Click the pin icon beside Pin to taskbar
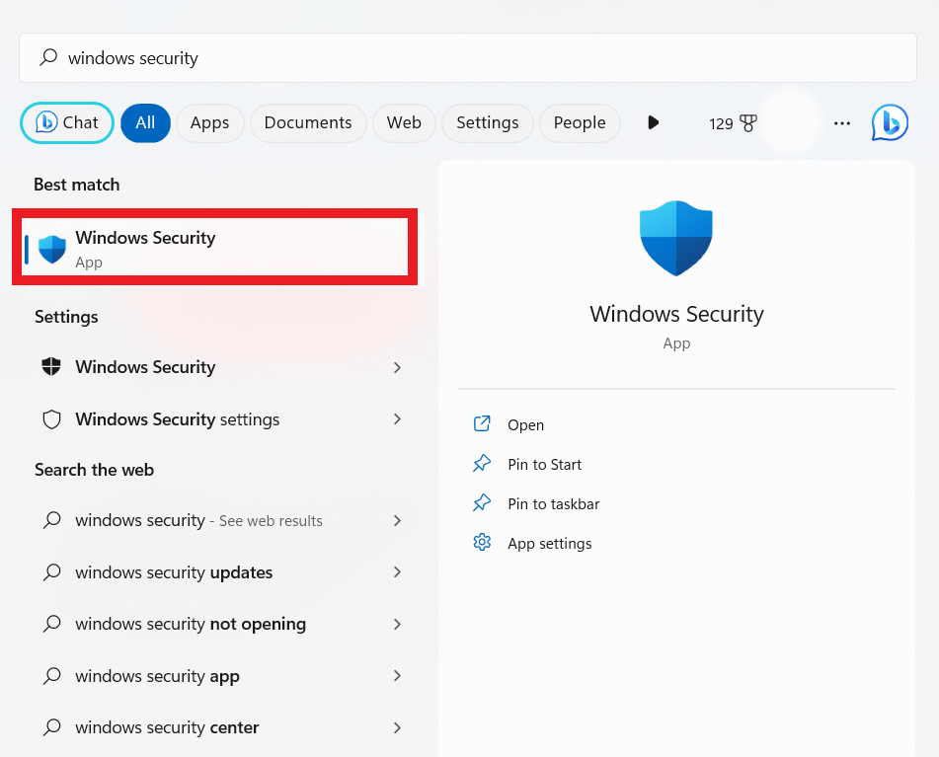This screenshot has width=939, height=757. [x=482, y=502]
